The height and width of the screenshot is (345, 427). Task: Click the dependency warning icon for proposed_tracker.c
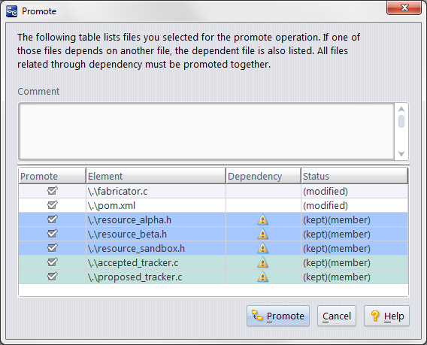(x=262, y=277)
